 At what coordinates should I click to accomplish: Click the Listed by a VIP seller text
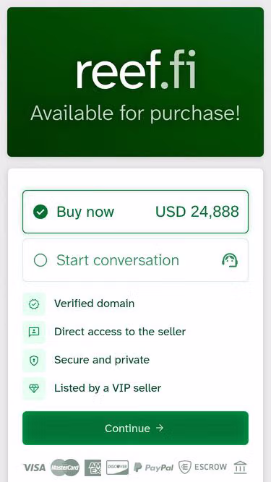point(108,388)
